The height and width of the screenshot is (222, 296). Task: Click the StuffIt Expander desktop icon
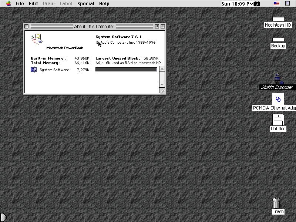[x=278, y=79]
